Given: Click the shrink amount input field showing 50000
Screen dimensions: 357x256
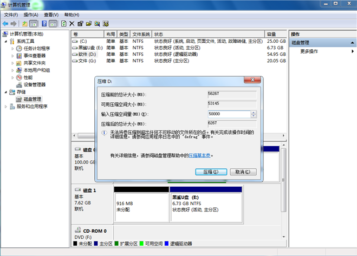Looking at the screenshot, I should coord(229,114).
